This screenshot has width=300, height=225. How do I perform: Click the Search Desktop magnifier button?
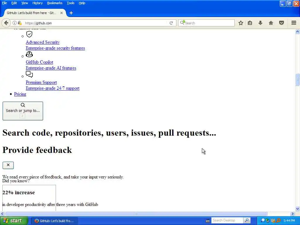[x=247, y=220]
